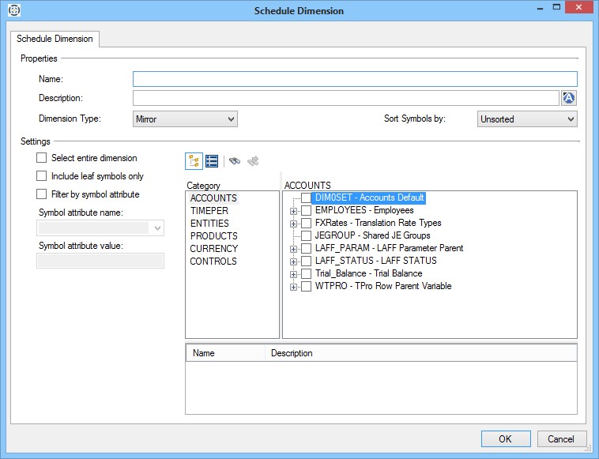The image size is (599, 459).
Task: Enable Select entire dimension checkbox
Action: pos(42,158)
